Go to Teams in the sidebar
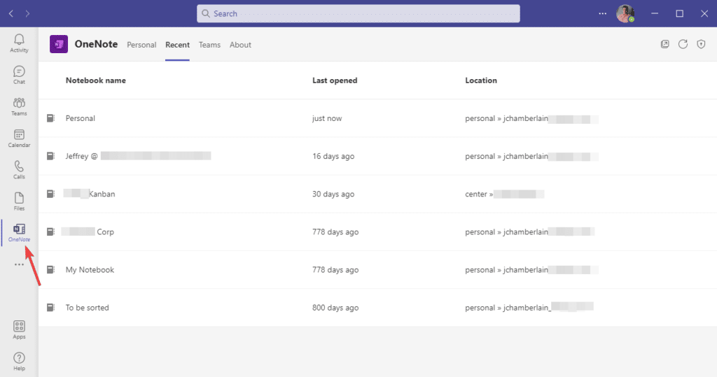Image resolution: width=717 pixels, height=377 pixels. pos(19,106)
